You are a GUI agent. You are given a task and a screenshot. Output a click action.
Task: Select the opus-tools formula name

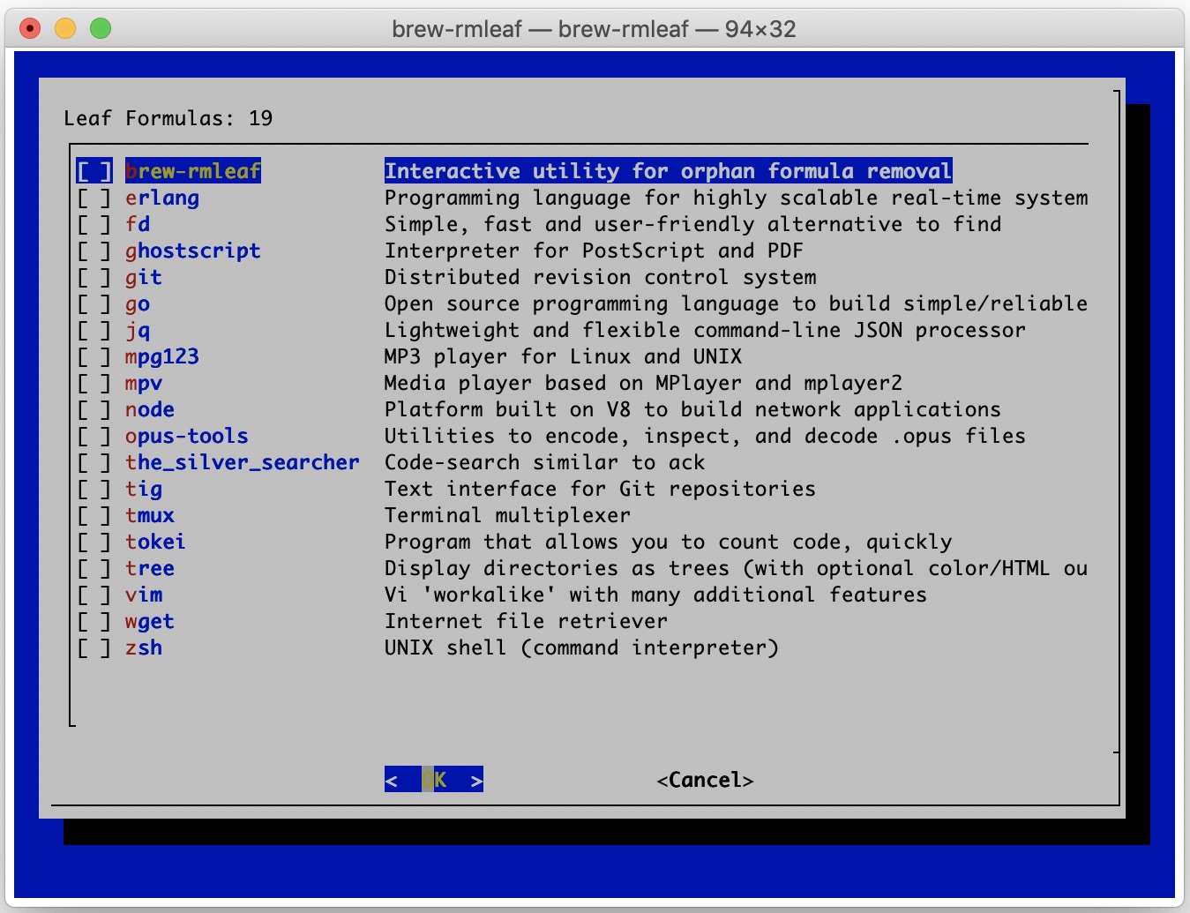(x=187, y=436)
